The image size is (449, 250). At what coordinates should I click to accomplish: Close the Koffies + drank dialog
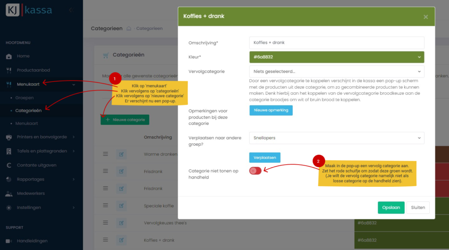tap(425, 17)
